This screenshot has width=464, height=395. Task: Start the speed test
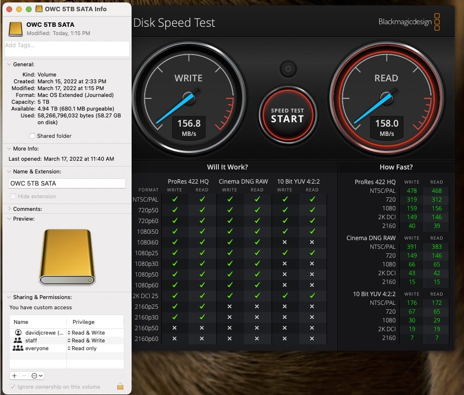(x=288, y=115)
